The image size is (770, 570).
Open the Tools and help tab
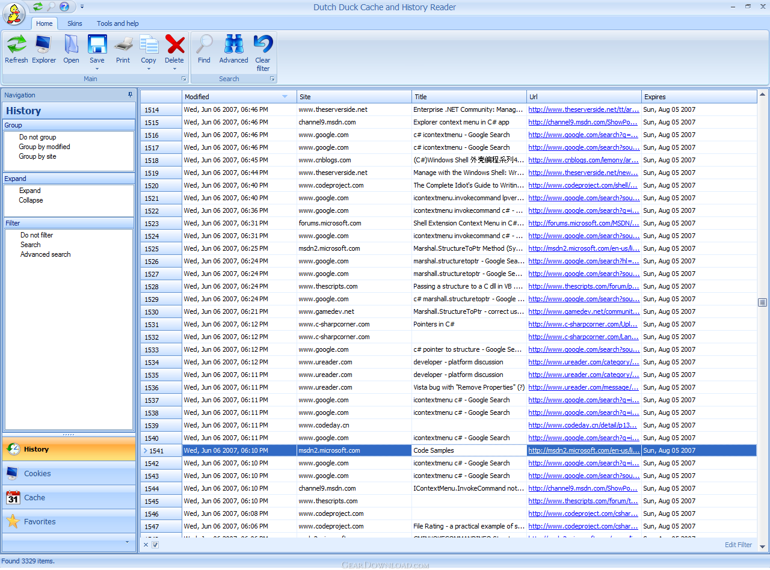pyautogui.click(x=117, y=23)
